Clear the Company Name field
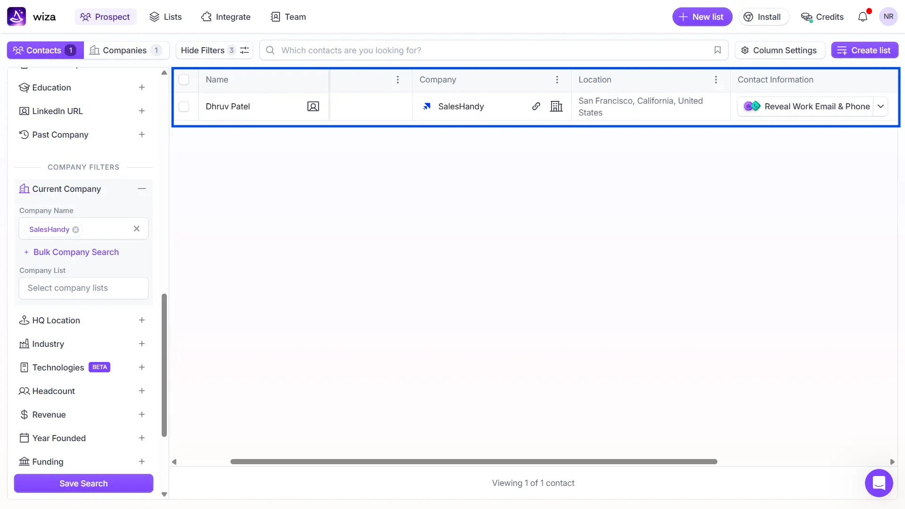Image resolution: width=905 pixels, height=509 pixels. (x=137, y=229)
